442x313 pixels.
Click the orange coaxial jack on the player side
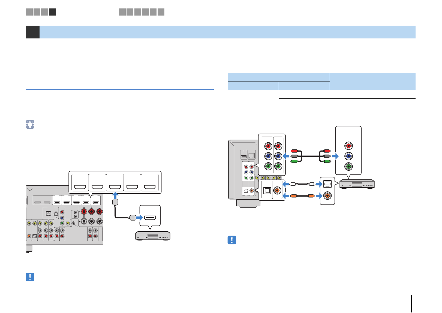coord(327,196)
